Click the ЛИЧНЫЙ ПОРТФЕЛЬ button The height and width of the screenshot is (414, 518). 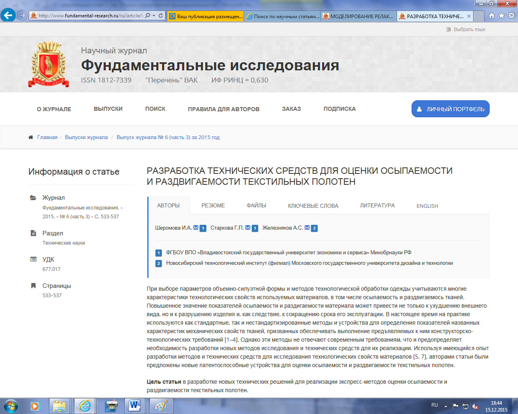tap(450, 109)
